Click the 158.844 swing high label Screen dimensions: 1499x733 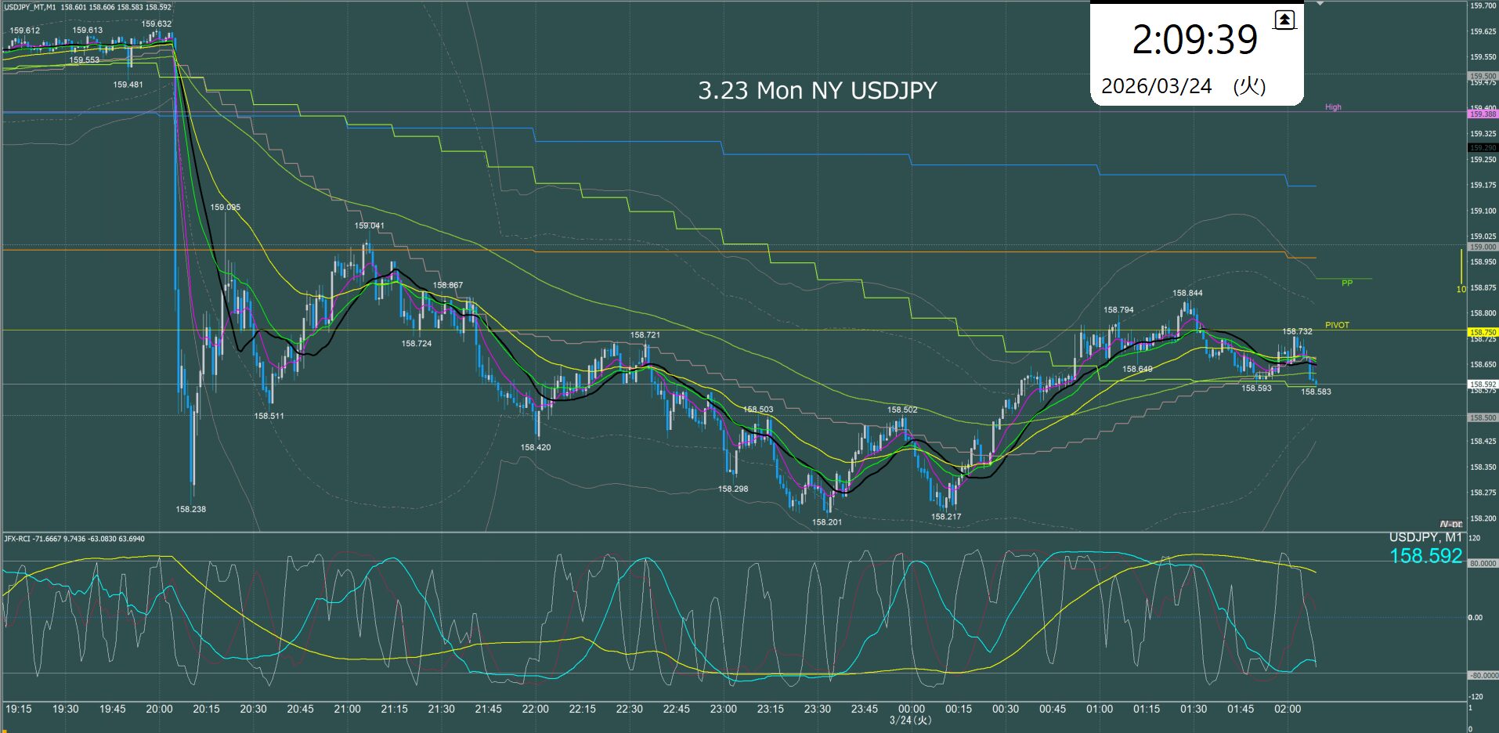pyautogui.click(x=1187, y=294)
